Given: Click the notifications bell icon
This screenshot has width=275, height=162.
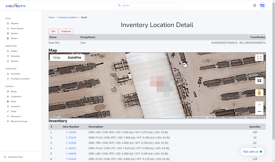Looking at the screenshot, I should tap(255, 5).
